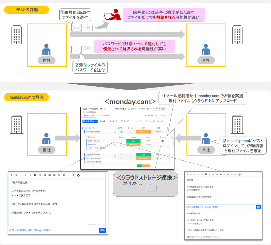The height and width of the screenshot is (245, 271).
Task: Toggle strikethrough formatting in the editor
Action: tap(30, 175)
